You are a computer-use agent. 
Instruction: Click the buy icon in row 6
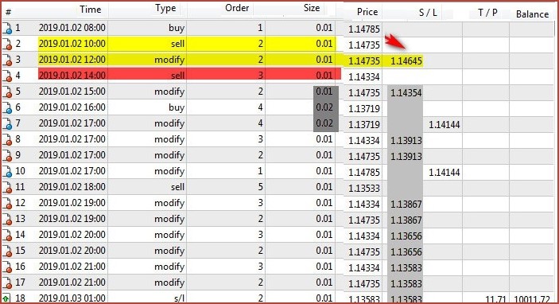tap(7, 107)
